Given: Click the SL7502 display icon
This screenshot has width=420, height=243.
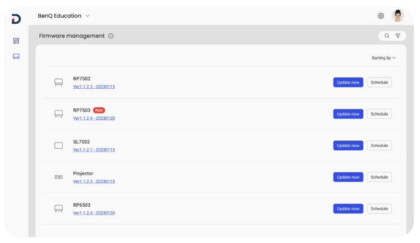Looking at the screenshot, I should pos(59,145).
